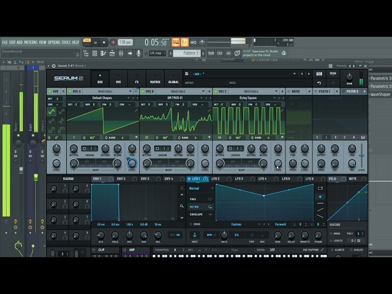This screenshot has width=392, height=294.
Task: Toggle the envelope lock icon
Action: (182, 188)
